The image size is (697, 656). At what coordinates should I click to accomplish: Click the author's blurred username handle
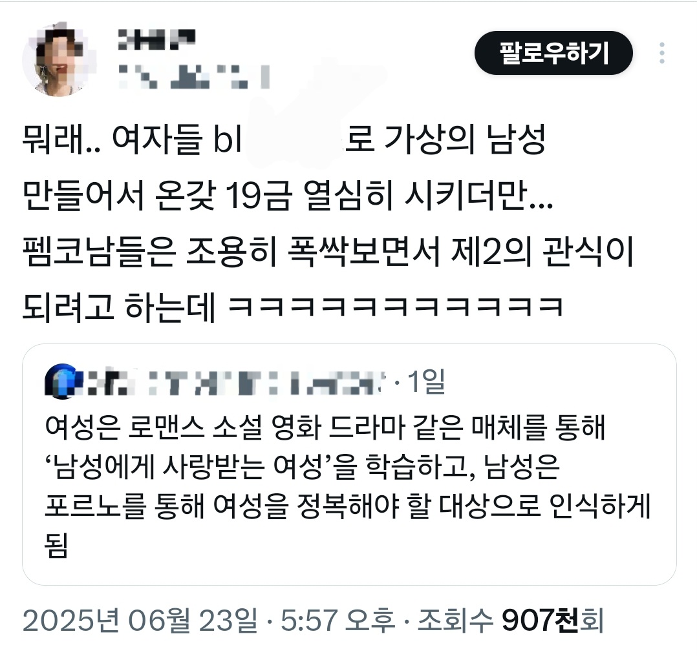tap(194, 77)
